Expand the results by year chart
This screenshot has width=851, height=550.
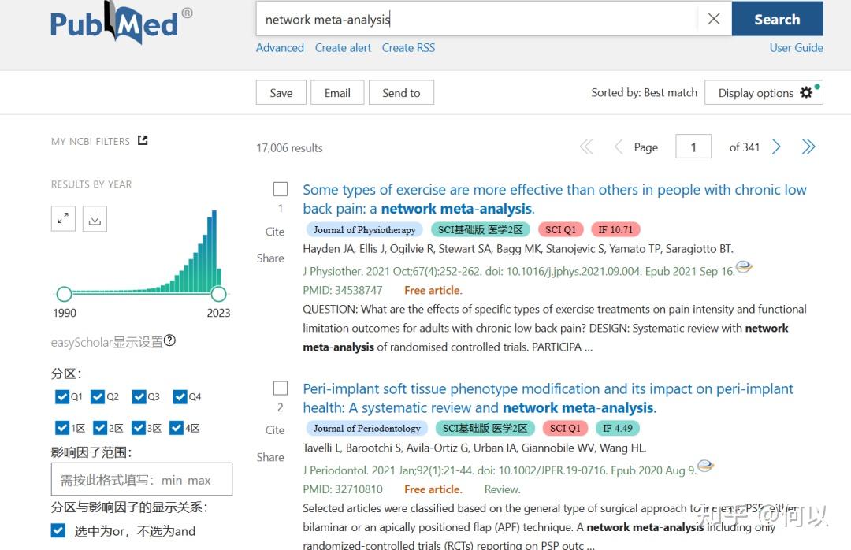click(x=63, y=218)
